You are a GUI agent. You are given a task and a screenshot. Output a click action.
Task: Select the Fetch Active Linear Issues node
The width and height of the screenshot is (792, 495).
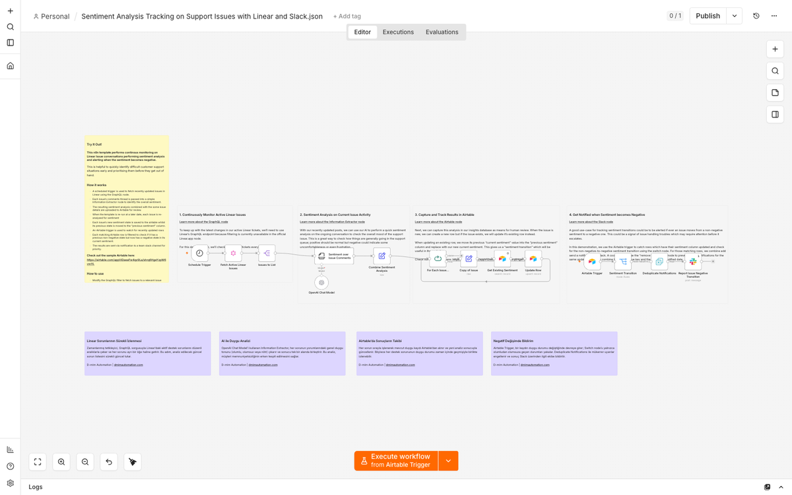pyautogui.click(x=233, y=253)
